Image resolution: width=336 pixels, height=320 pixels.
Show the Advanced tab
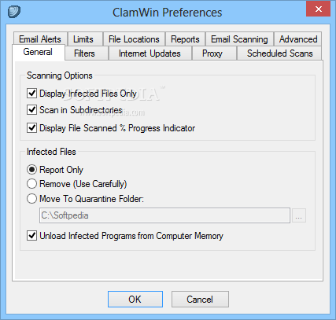pyautogui.click(x=298, y=39)
